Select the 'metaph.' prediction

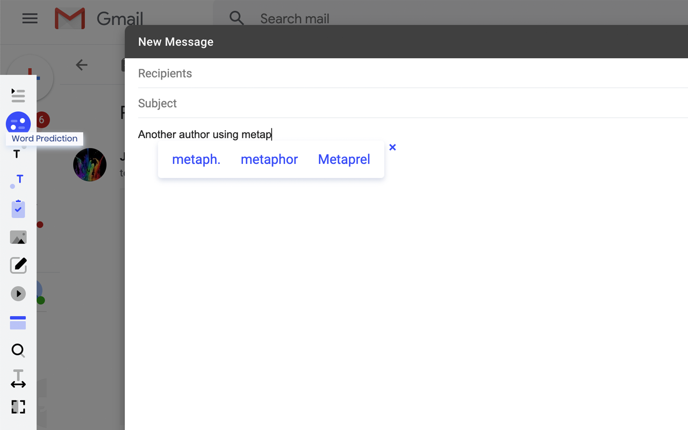click(x=196, y=159)
